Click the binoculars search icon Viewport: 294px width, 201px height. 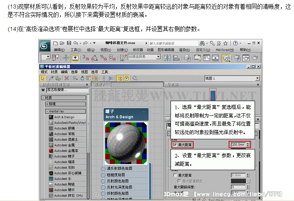click(x=202, y=43)
